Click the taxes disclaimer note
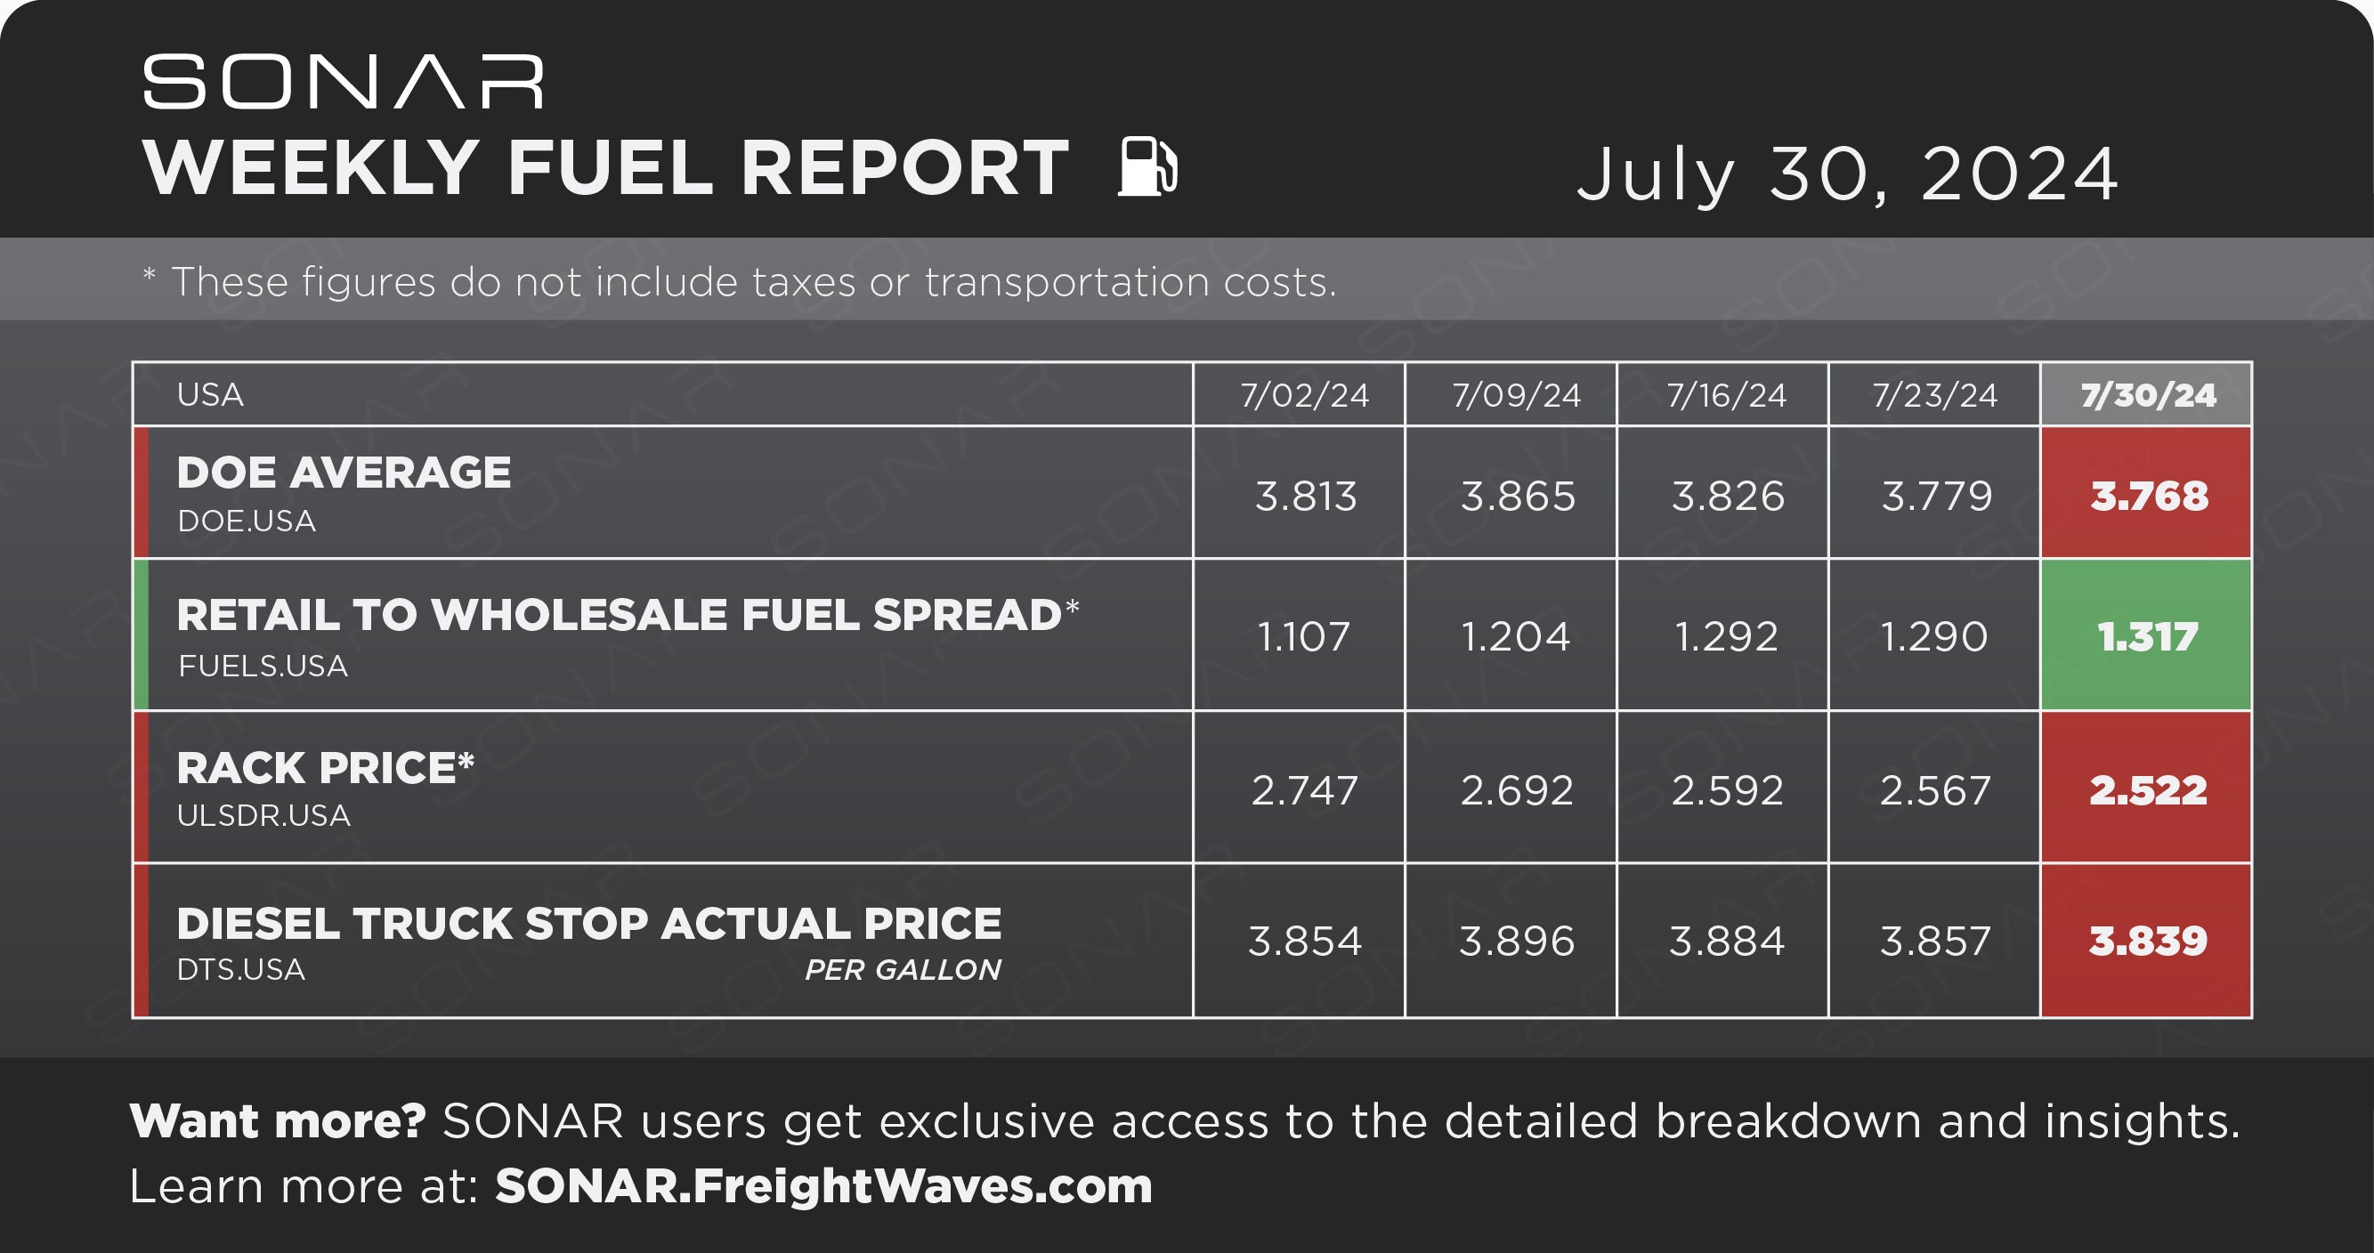This screenshot has height=1253, width=2374. (740, 281)
